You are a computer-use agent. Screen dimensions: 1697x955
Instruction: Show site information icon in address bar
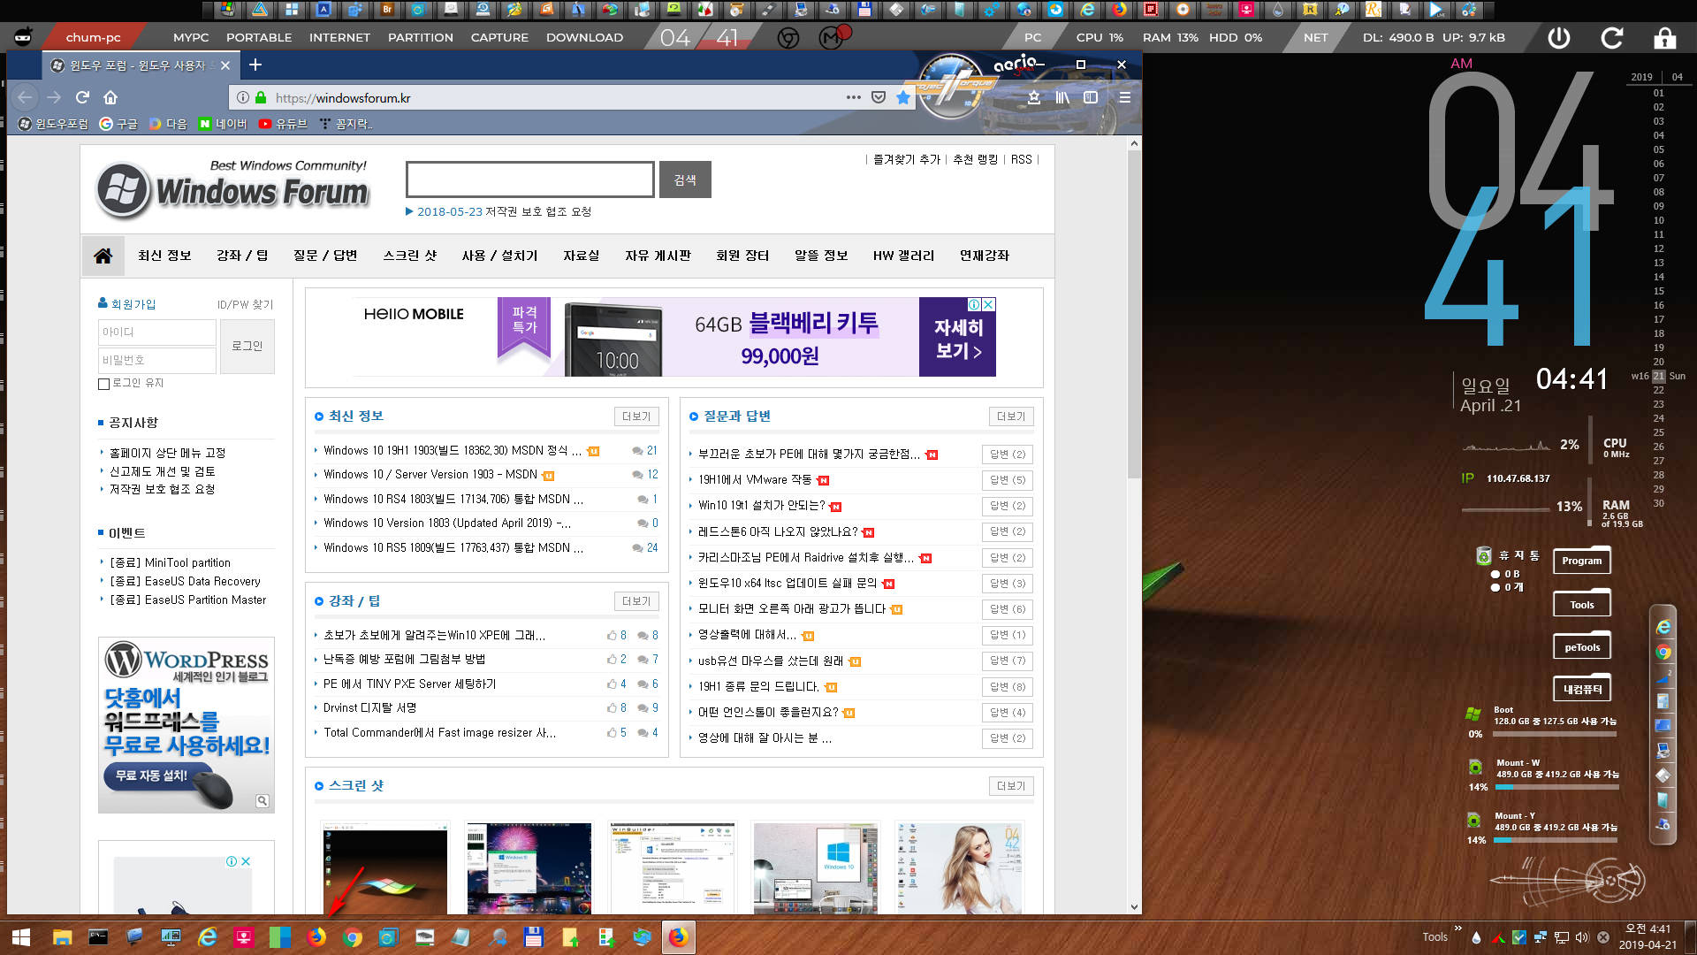click(x=243, y=97)
